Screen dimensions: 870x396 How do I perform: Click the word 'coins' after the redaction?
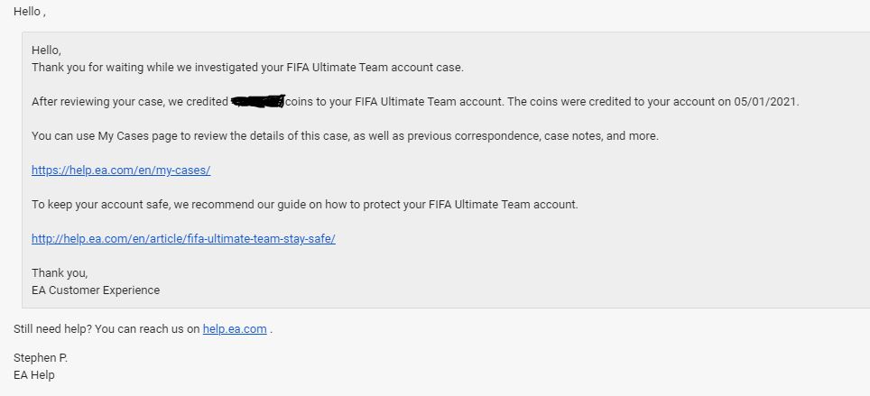[x=302, y=102]
